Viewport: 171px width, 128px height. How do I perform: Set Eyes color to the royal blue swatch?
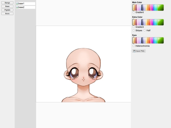click(x=154, y=40)
